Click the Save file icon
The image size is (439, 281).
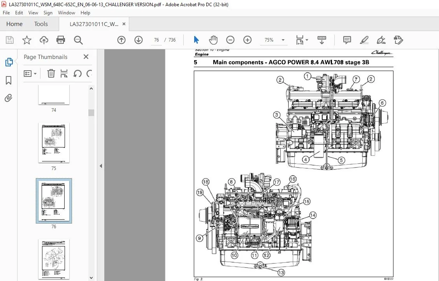click(x=9, y=40)
